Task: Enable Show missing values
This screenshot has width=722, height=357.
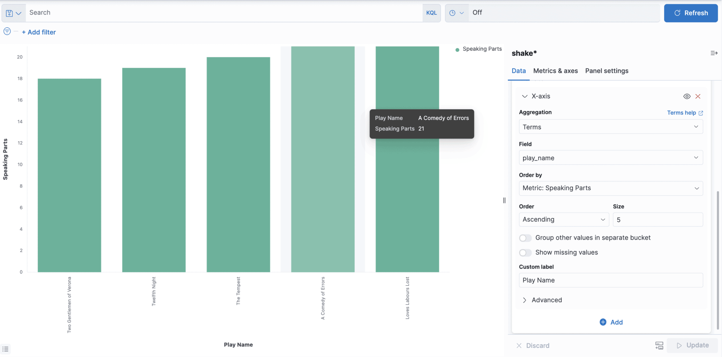Action: tap(525, 252)
